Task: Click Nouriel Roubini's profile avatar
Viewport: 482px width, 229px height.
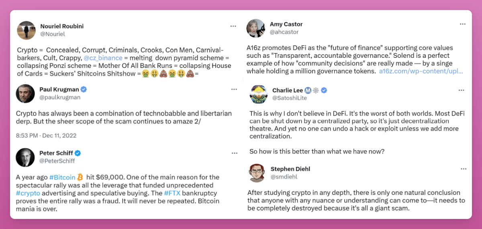Action: pyautogui.click(x=26, y=30)
